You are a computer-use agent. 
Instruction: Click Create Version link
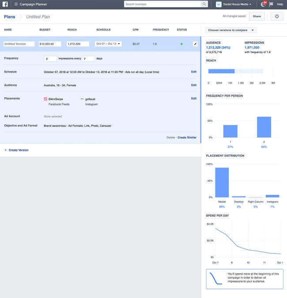pyautogui.click(x=18, y=150)
